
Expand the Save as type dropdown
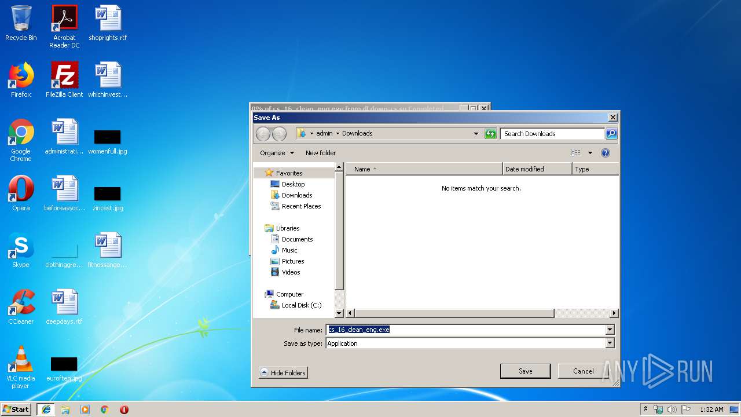(610, 343)
